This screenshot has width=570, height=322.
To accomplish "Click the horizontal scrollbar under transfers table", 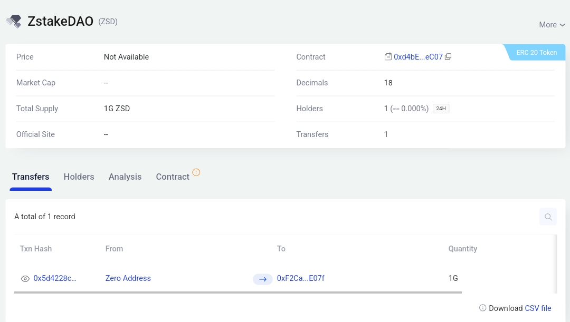I will pos(238,292).
